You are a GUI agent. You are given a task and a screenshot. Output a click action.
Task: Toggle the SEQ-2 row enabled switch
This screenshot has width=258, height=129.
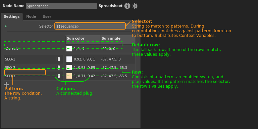tap(59, 68)
